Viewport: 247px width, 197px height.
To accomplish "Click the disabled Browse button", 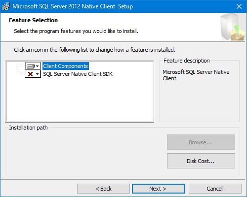I will (201, 142).
